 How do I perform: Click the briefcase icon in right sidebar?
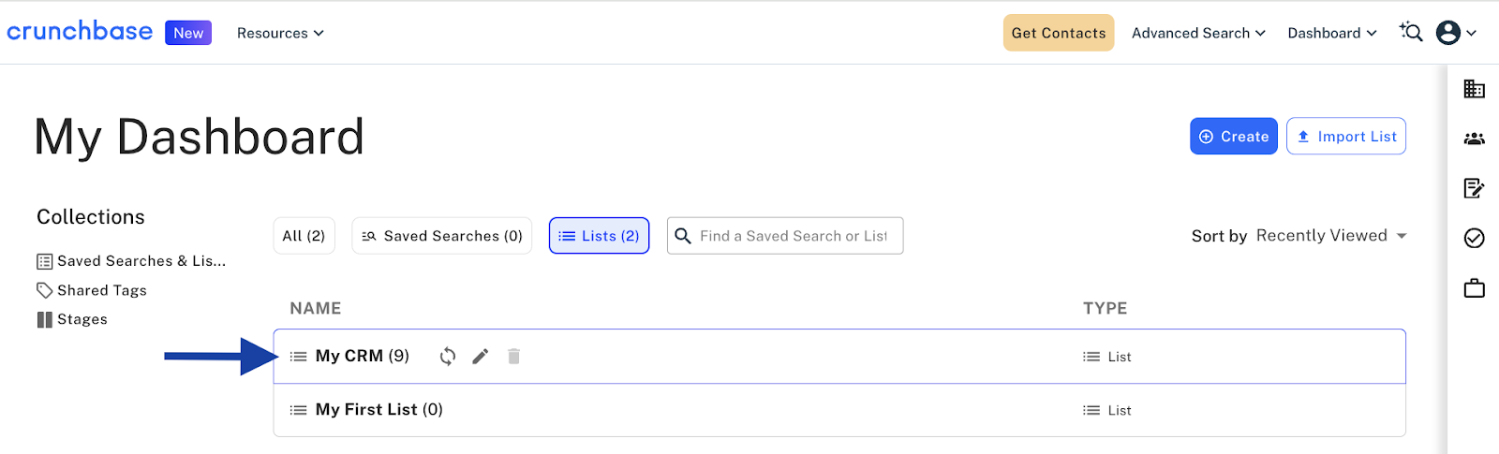point(1474,287)
